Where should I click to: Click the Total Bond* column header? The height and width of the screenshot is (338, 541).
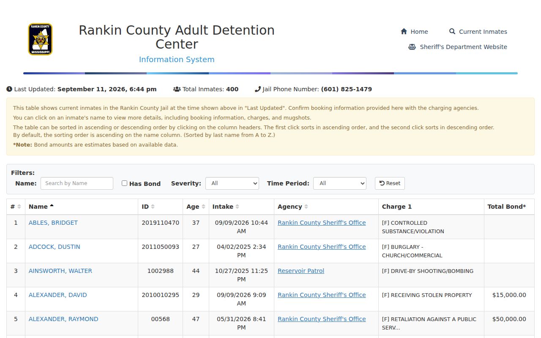pos(509,207)
